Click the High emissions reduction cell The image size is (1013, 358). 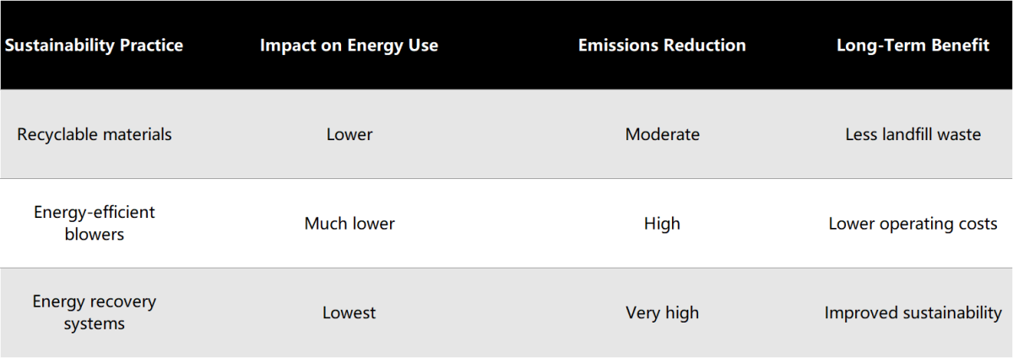coord(662,224)
